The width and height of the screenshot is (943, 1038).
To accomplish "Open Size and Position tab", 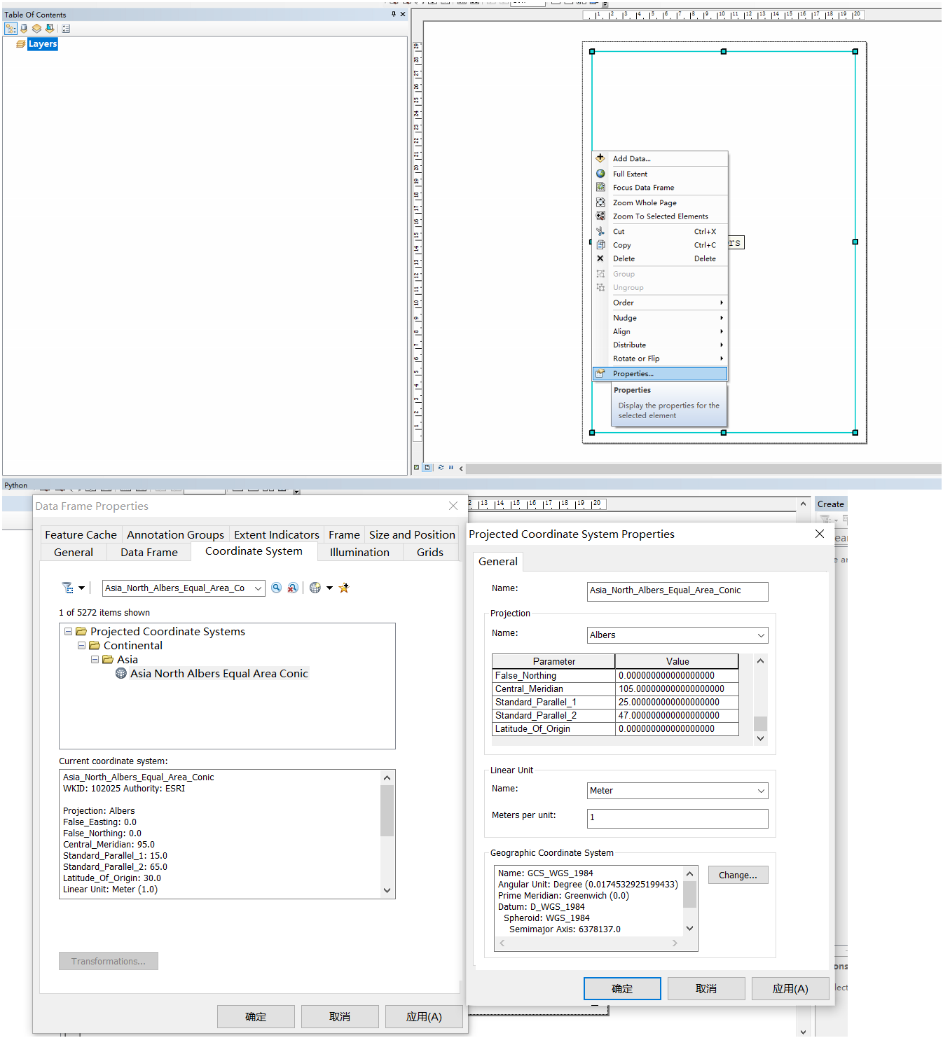I will coord(412,535).
